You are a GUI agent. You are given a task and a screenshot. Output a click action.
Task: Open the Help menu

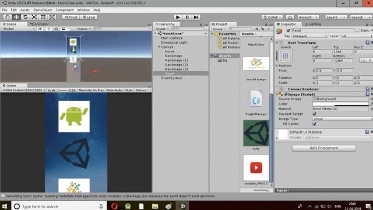click(x=97, y=10)
